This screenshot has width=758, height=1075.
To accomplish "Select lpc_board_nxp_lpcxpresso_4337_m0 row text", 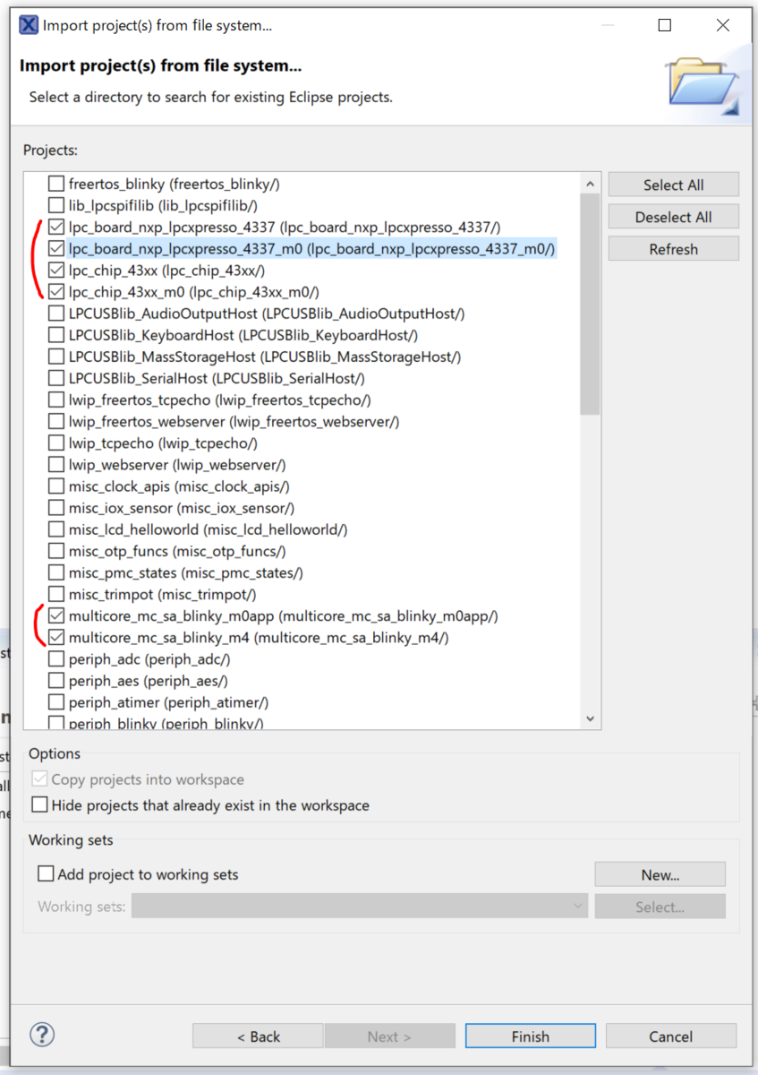I will (311, 248).
